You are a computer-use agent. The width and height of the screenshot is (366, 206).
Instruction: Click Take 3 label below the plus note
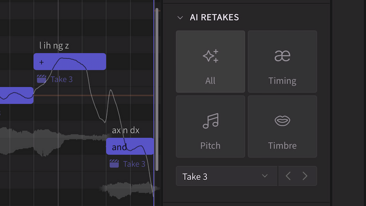click(x=61, y=79)
